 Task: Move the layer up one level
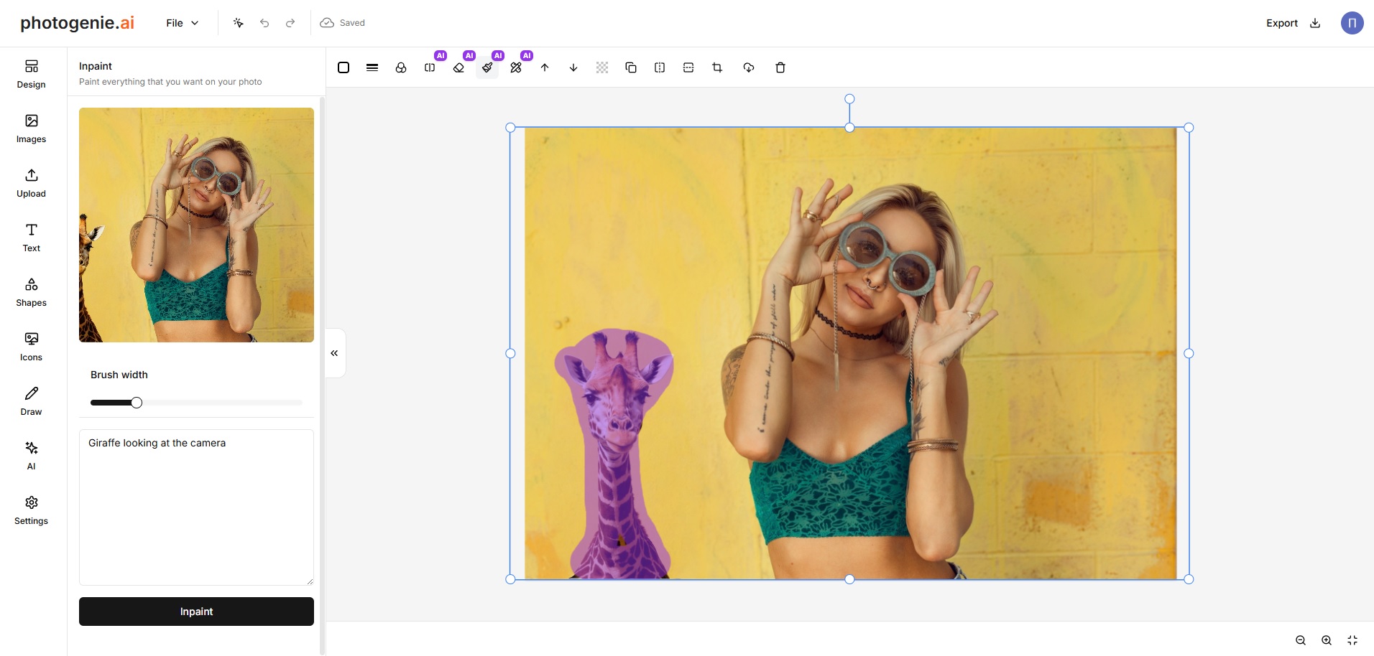pos(545,67)
